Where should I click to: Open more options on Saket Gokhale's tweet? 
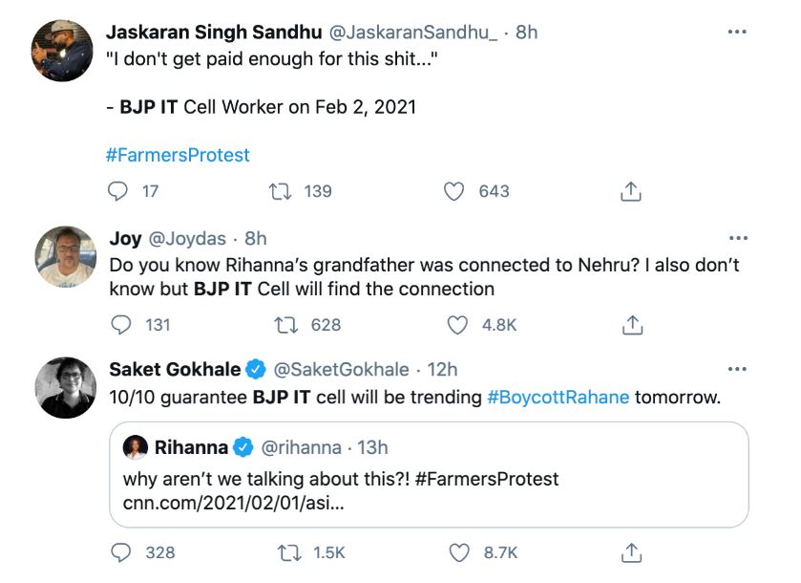[737, 369]
